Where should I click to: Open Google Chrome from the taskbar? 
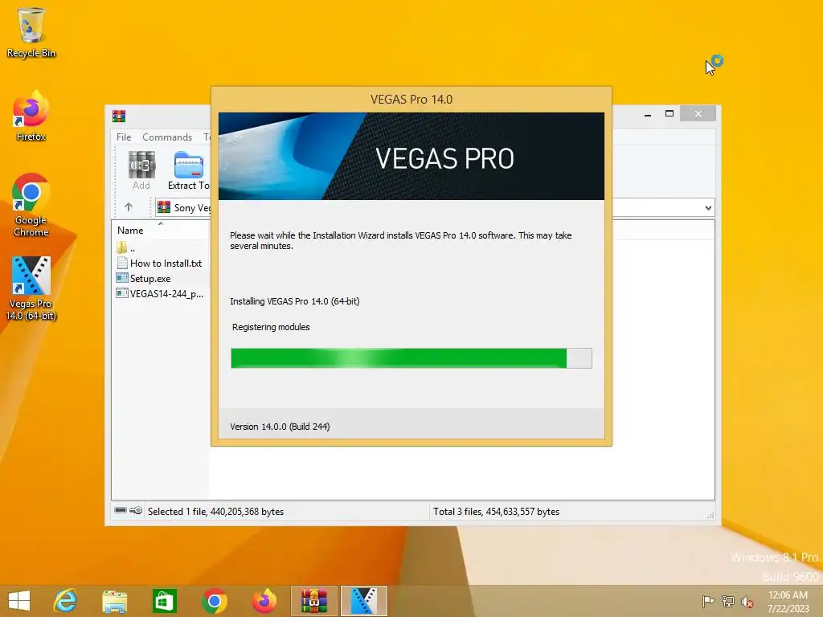tap(214, 601)
